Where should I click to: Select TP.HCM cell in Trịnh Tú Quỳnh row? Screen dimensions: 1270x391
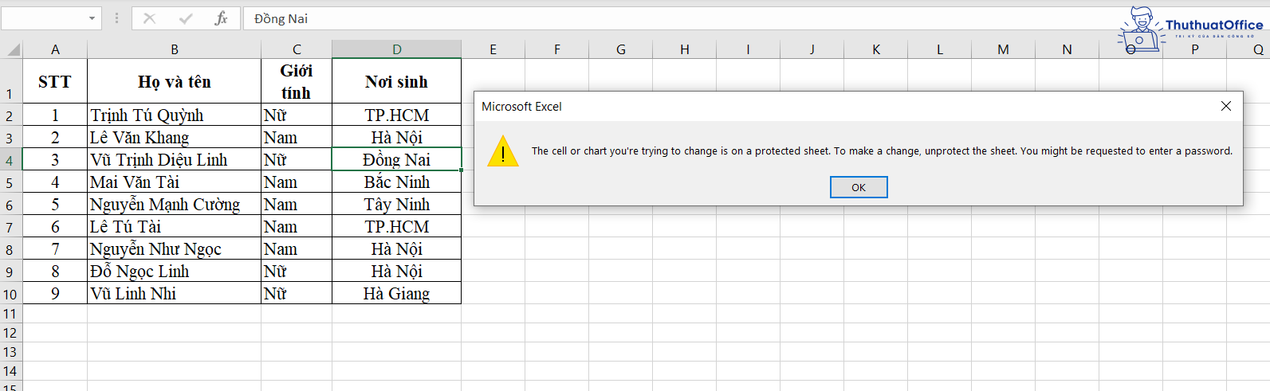click(x=397, y=115)
